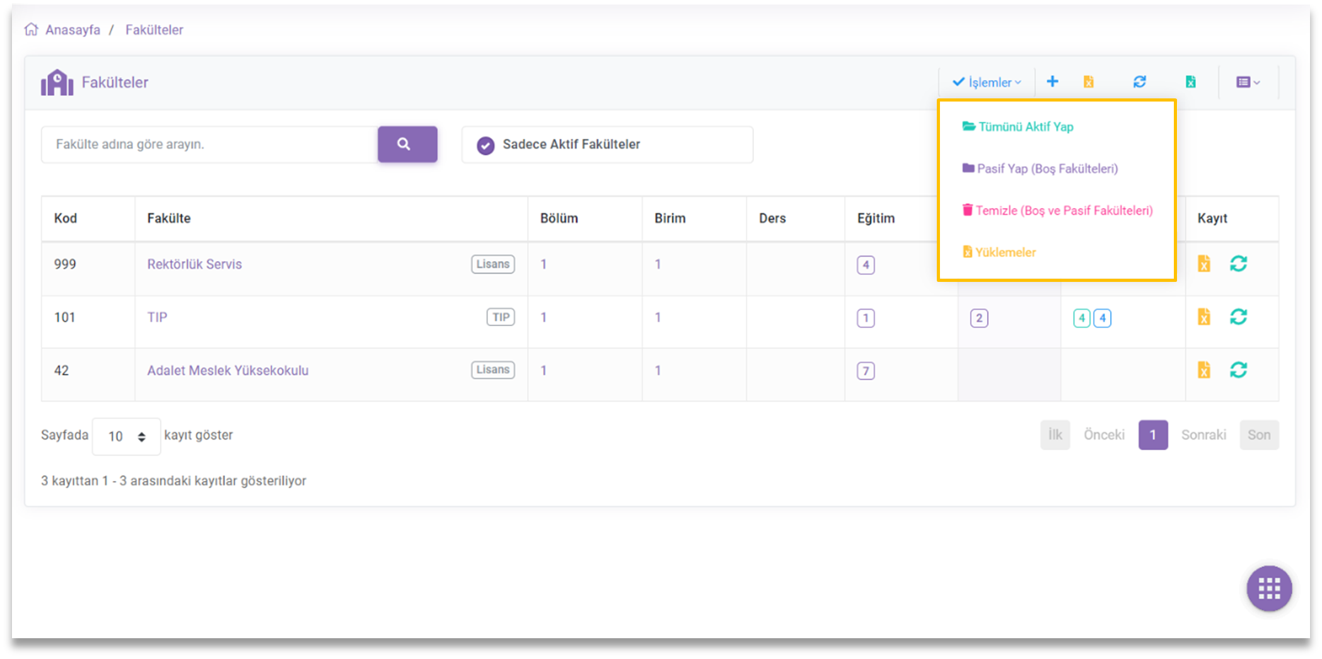Open the records per page selector
This screenshot has width=1322, height=659.
(x=126, y=436)
